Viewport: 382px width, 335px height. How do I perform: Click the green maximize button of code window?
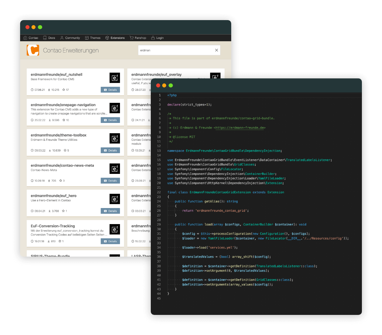pyautogui.click(x=171, y=85)
